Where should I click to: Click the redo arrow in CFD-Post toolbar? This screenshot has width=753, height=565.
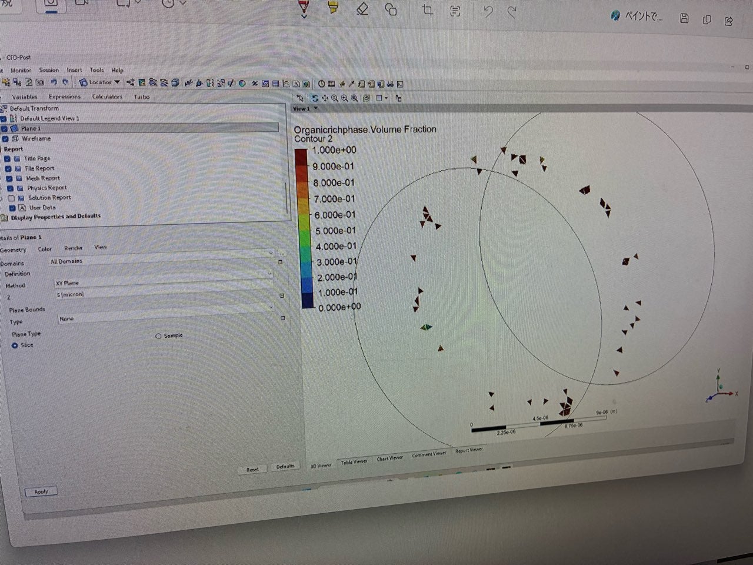coord(65,82)
